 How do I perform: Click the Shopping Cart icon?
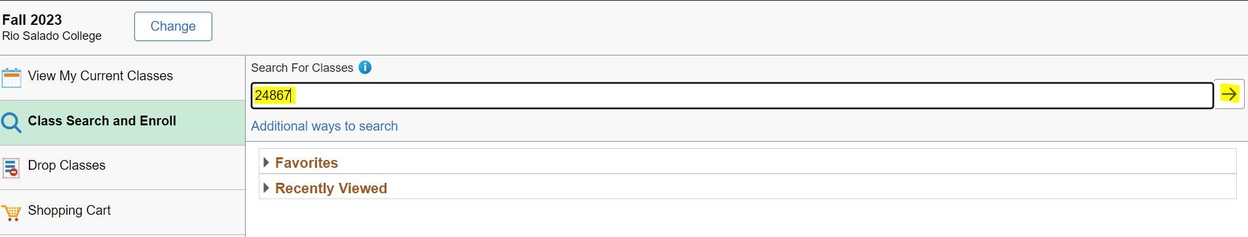pos(11,212)
